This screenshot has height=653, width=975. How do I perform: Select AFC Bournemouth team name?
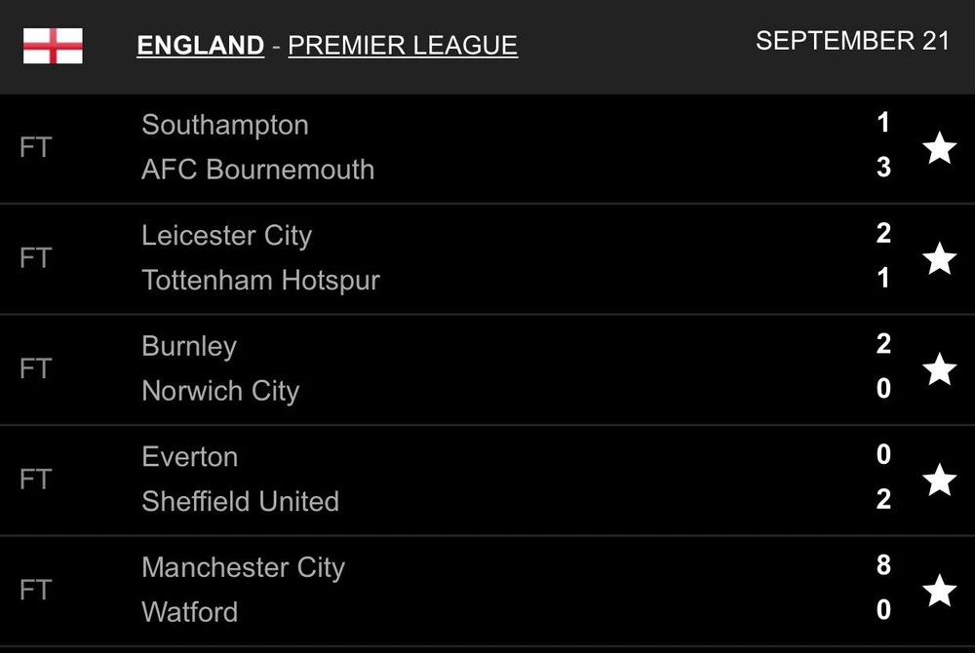tap(258, 170)
